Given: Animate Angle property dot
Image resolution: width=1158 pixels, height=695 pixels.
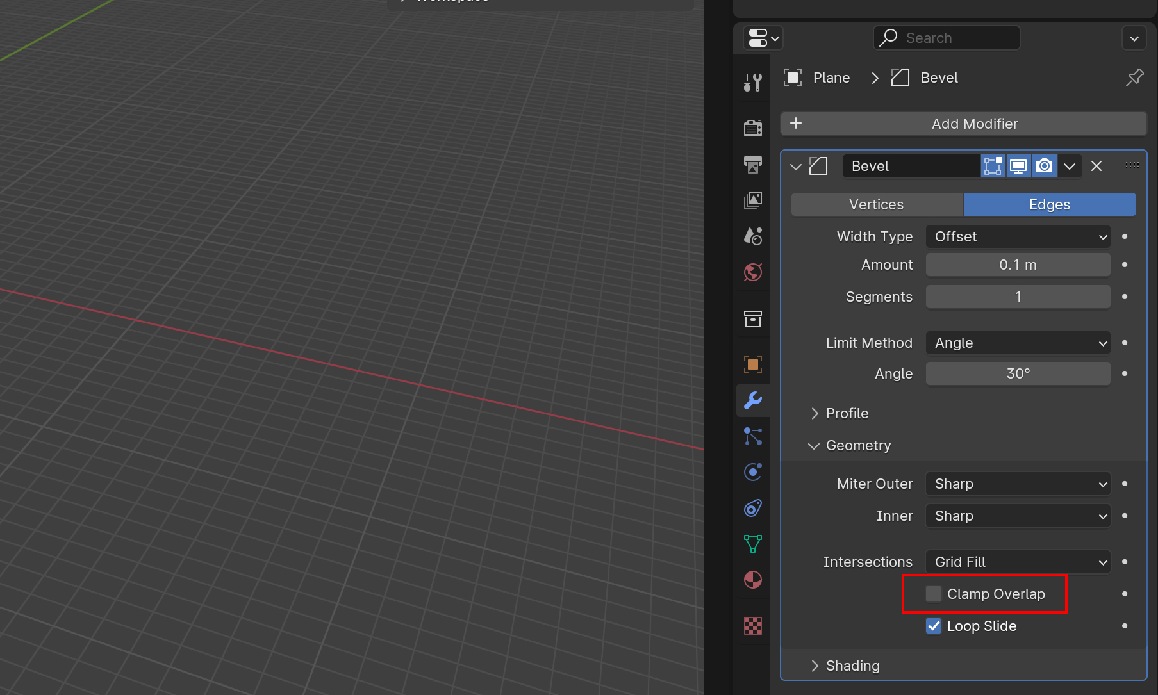Looking at the screenshot, I should coord(1125,373).
